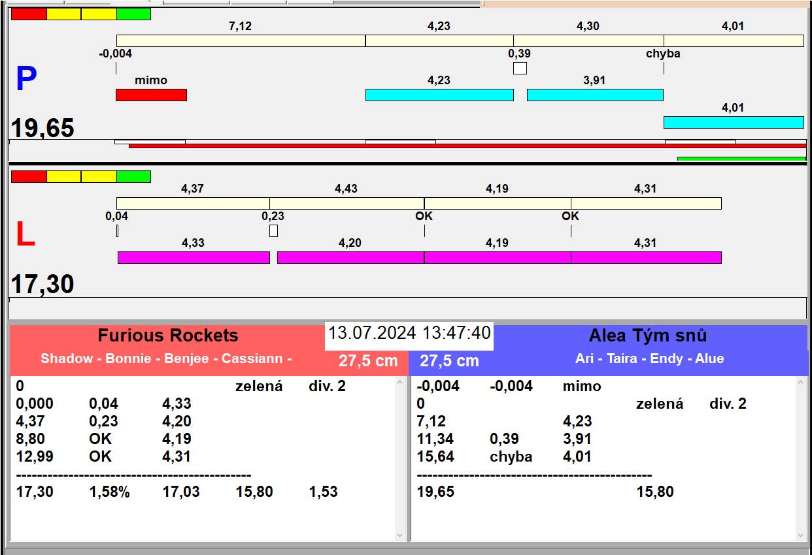Select the red mimo bar in lane P
812x555 pixels.
(x=151, y=95)
